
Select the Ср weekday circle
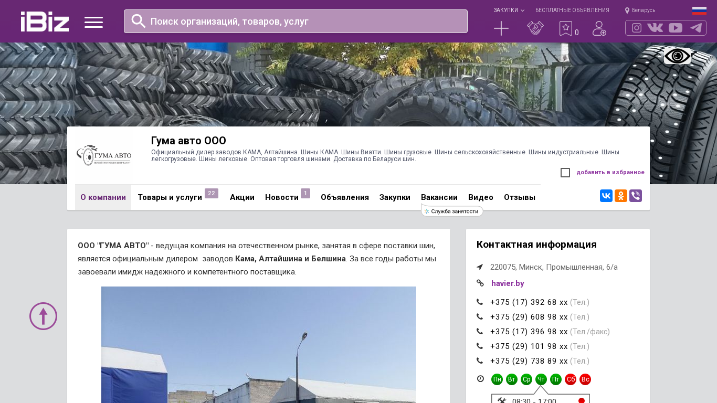[x=526, y=379]
